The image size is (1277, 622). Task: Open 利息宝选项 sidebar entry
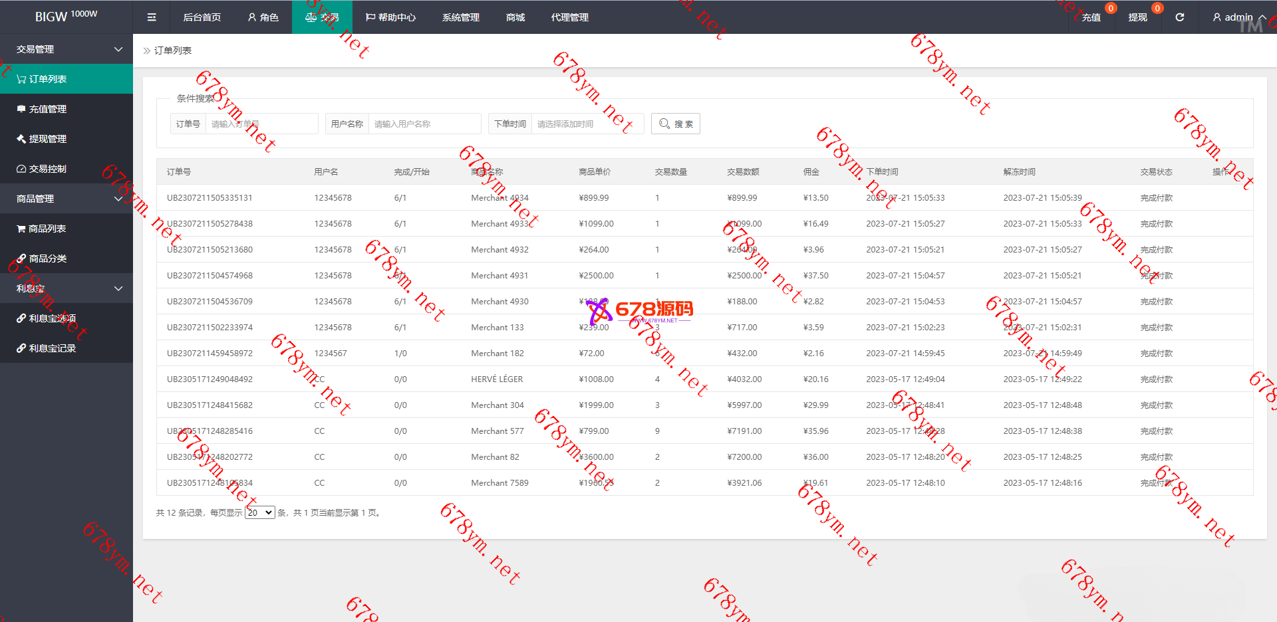point(52,318)
